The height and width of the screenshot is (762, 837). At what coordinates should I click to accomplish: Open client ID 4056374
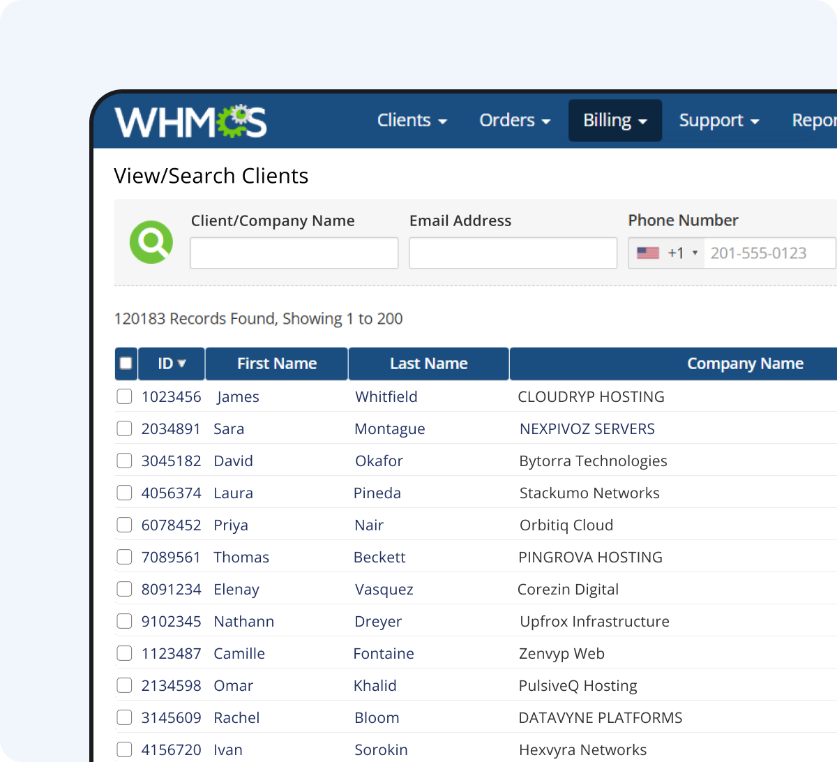coord(171,493)
